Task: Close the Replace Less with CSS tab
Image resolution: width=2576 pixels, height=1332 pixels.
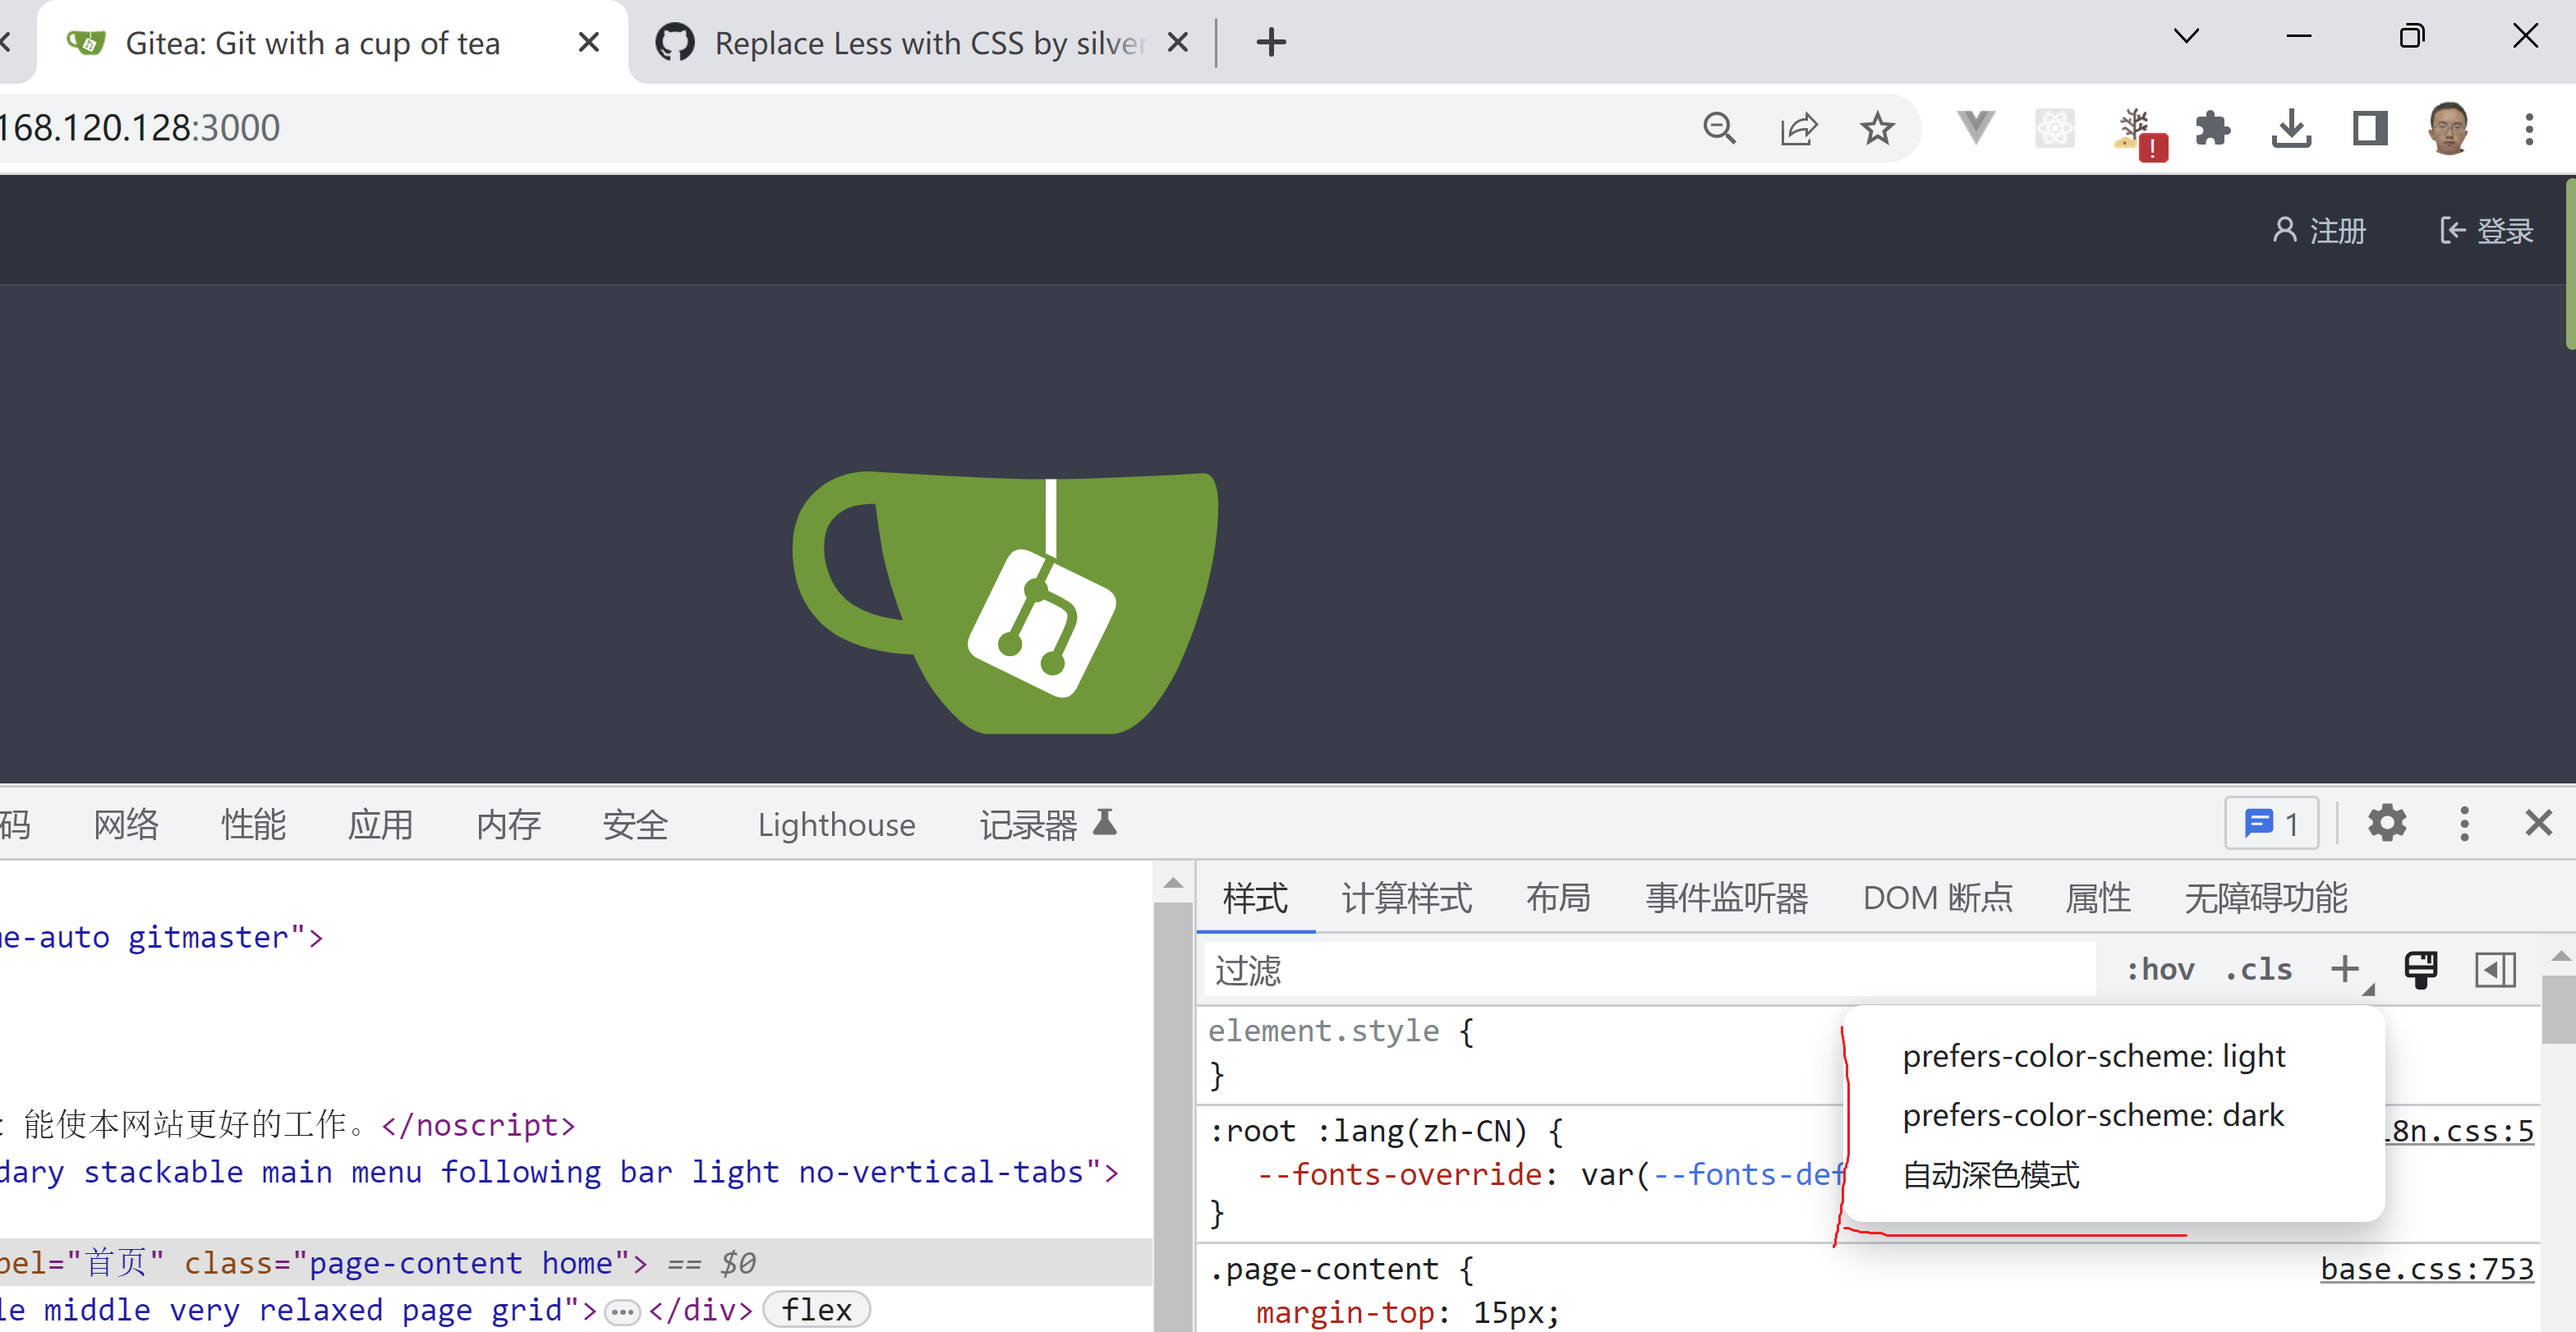Action: [x=1178, y=42]
